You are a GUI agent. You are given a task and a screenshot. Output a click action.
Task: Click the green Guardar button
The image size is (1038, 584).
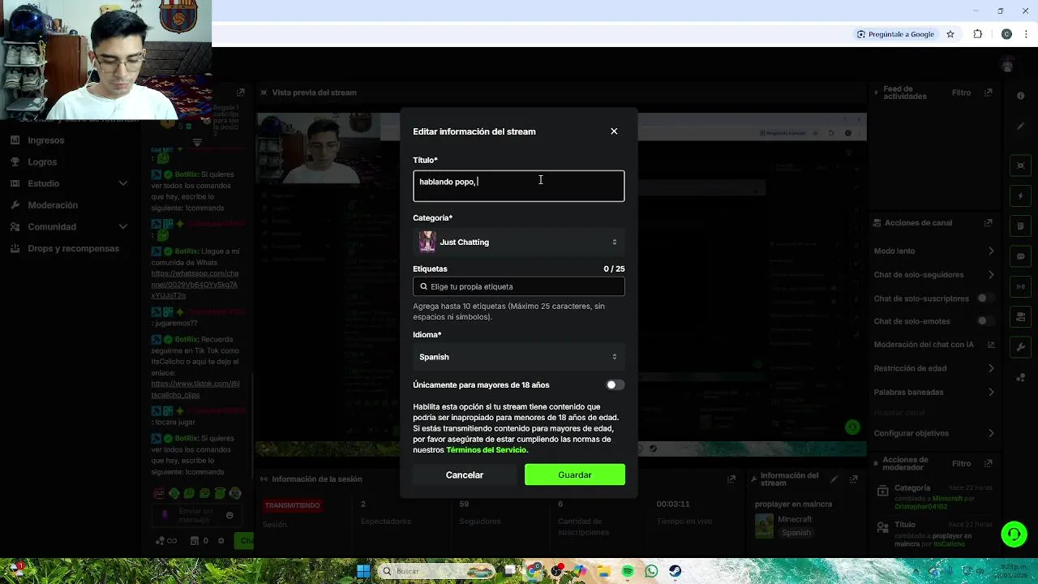(575, 474)
